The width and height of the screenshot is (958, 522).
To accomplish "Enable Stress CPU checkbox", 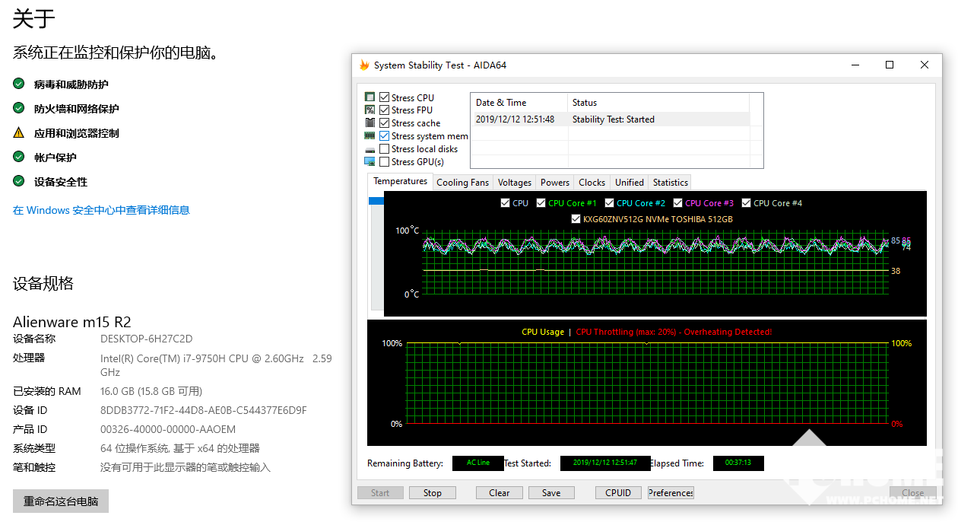I will click(x=385, y=97).
